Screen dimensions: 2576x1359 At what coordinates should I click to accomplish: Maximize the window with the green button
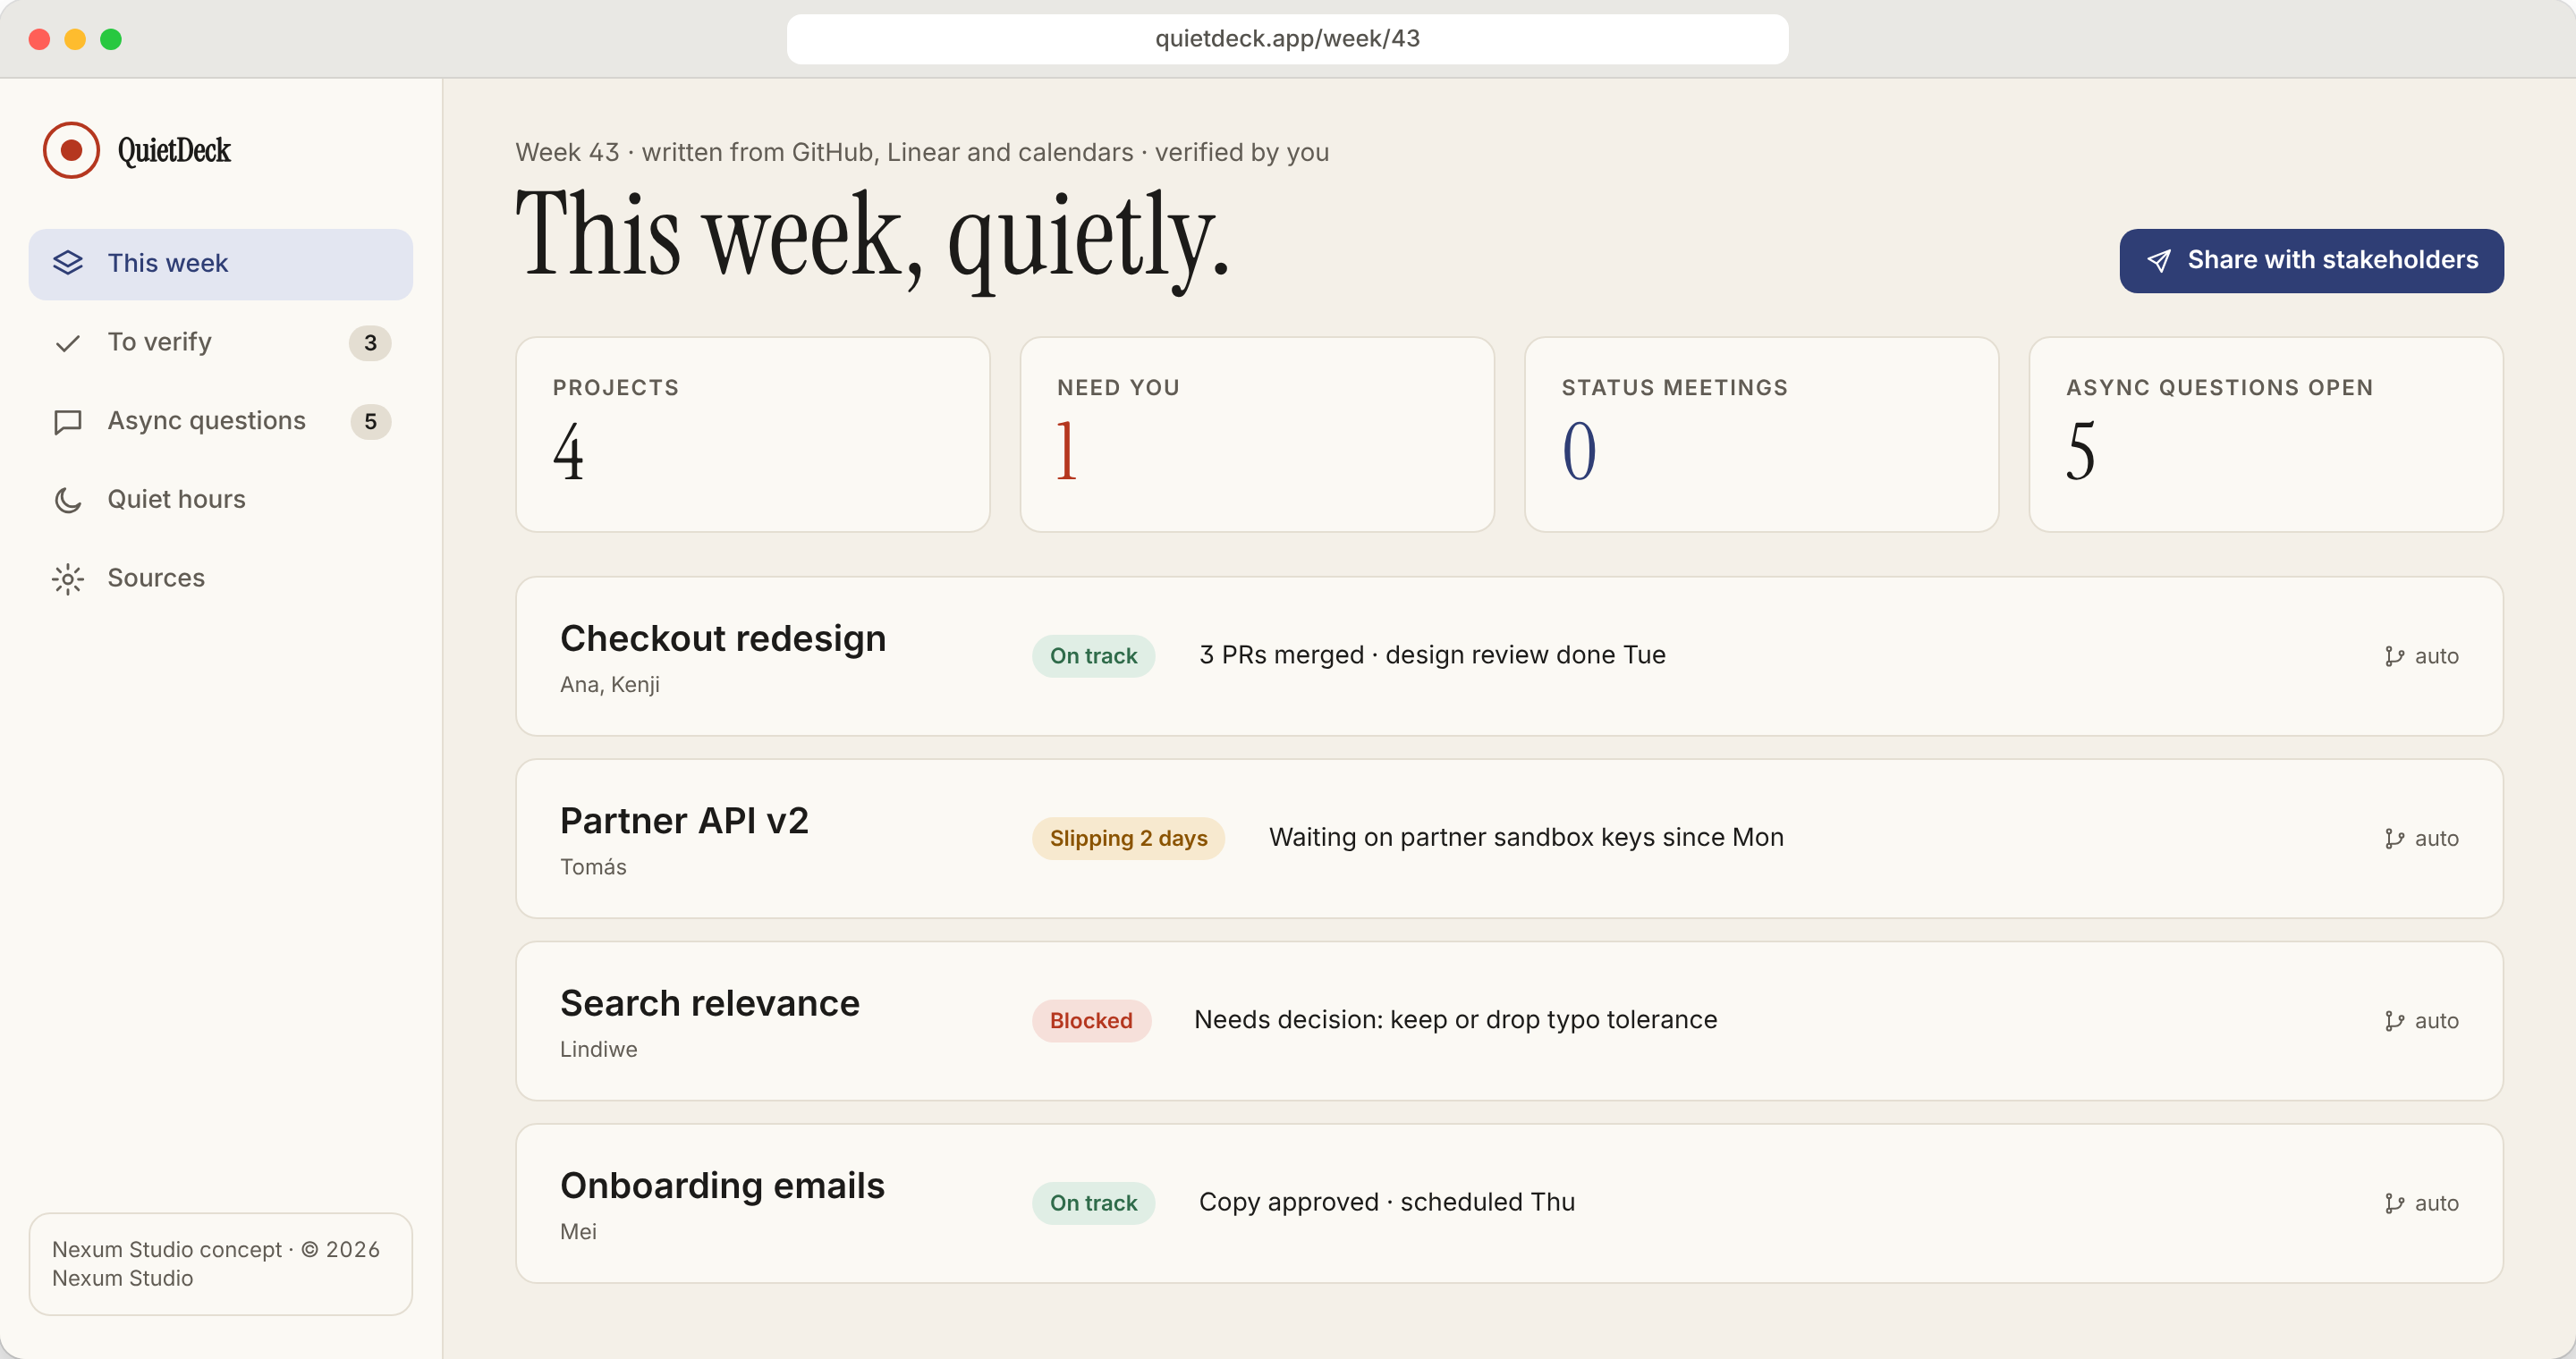coord(111,39)
